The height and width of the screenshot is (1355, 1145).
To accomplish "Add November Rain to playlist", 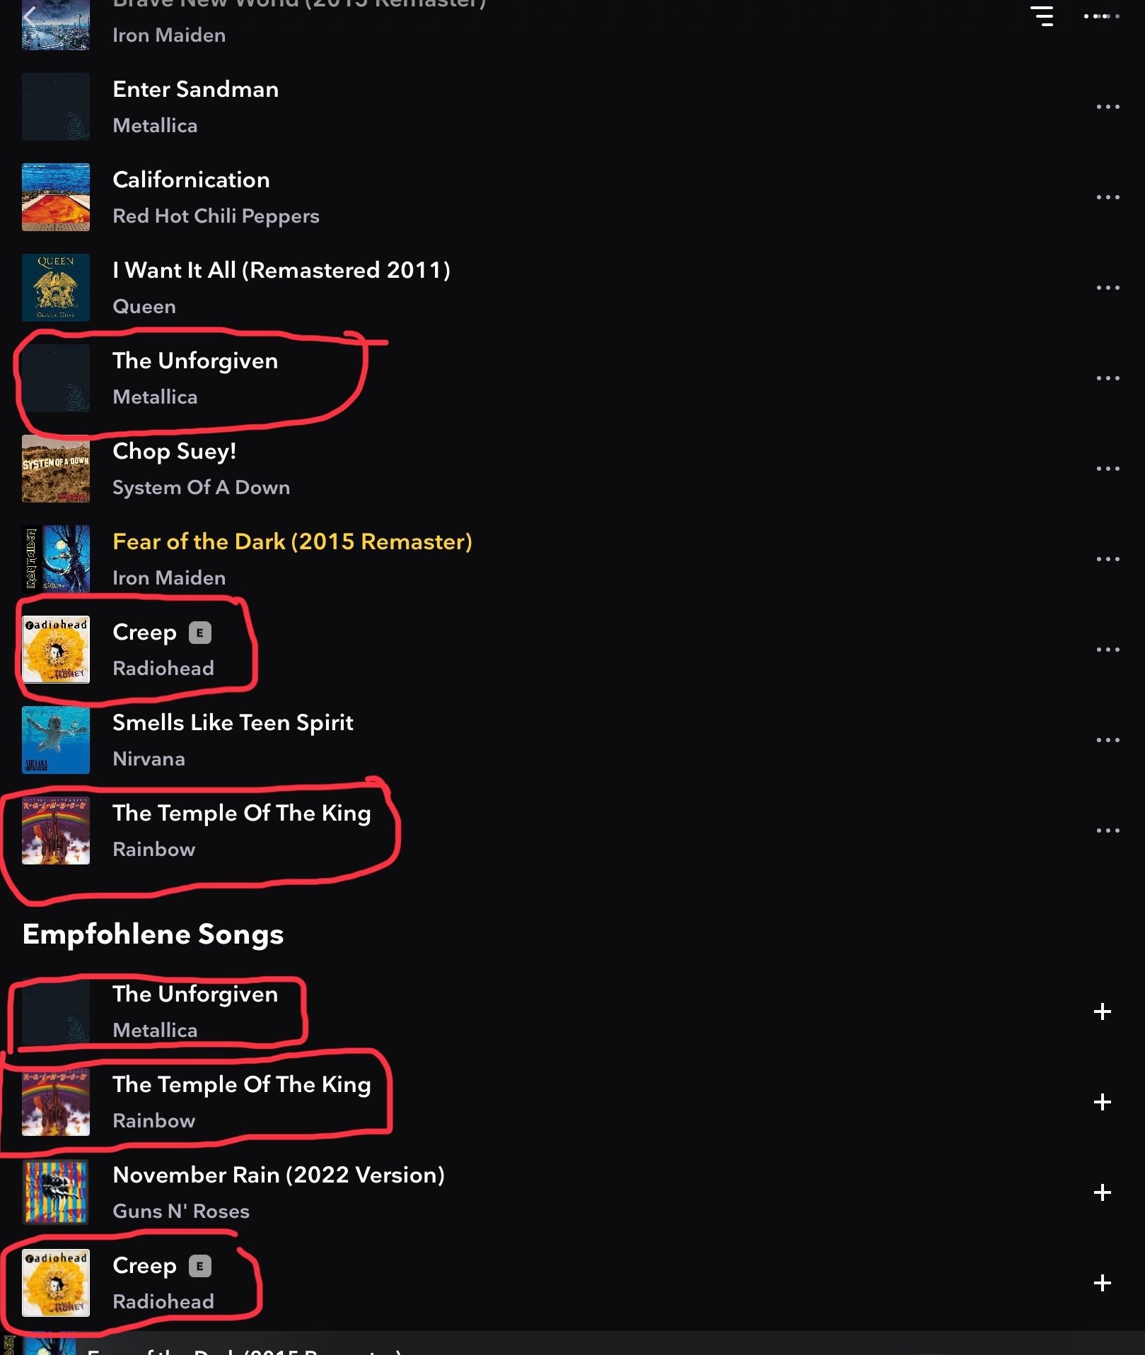I will coord(1102,1192).
